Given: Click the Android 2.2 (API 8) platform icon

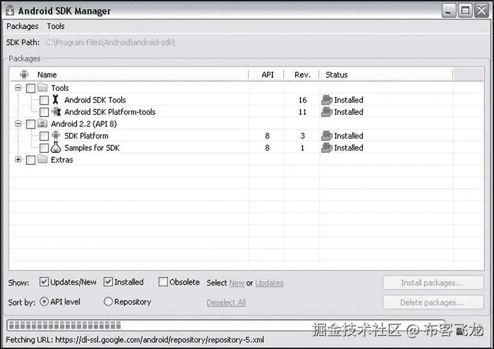Looking at the screenshot, I should [x=43, y=123].
